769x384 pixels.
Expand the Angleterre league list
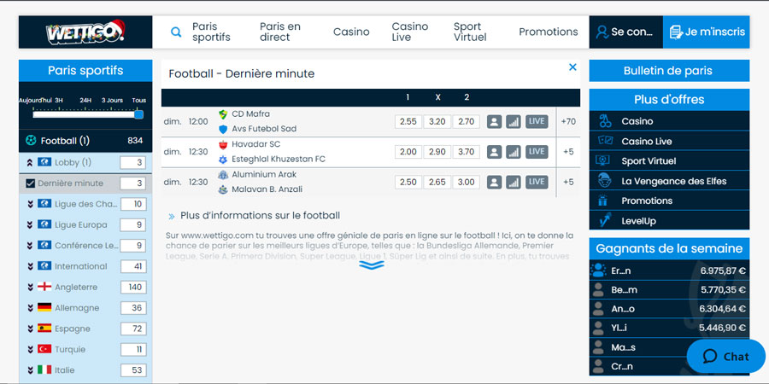tap(31, 288)
